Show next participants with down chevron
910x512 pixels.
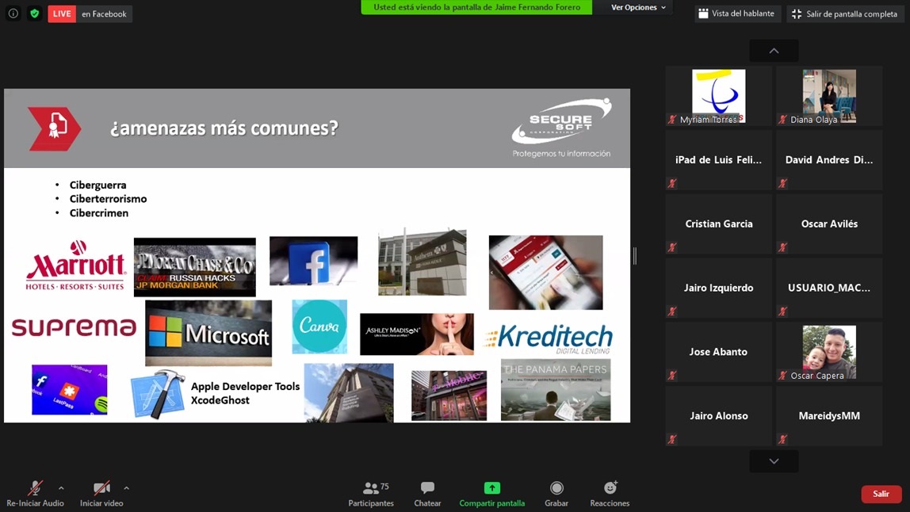pos(774,461)
